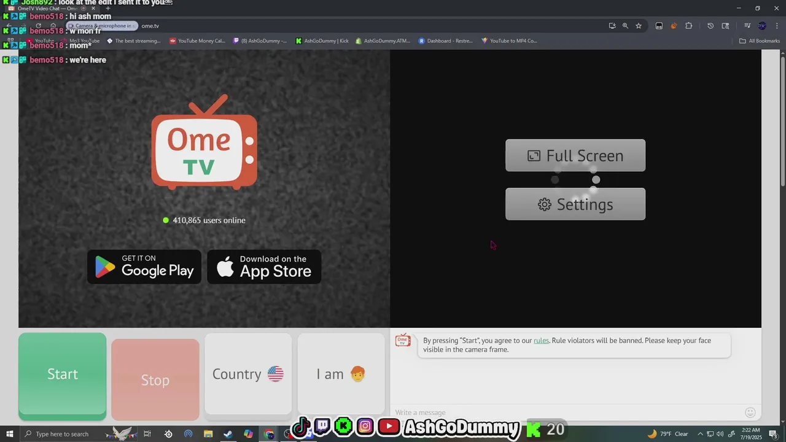Show hidden system tray icons

(x=700, y=434)
